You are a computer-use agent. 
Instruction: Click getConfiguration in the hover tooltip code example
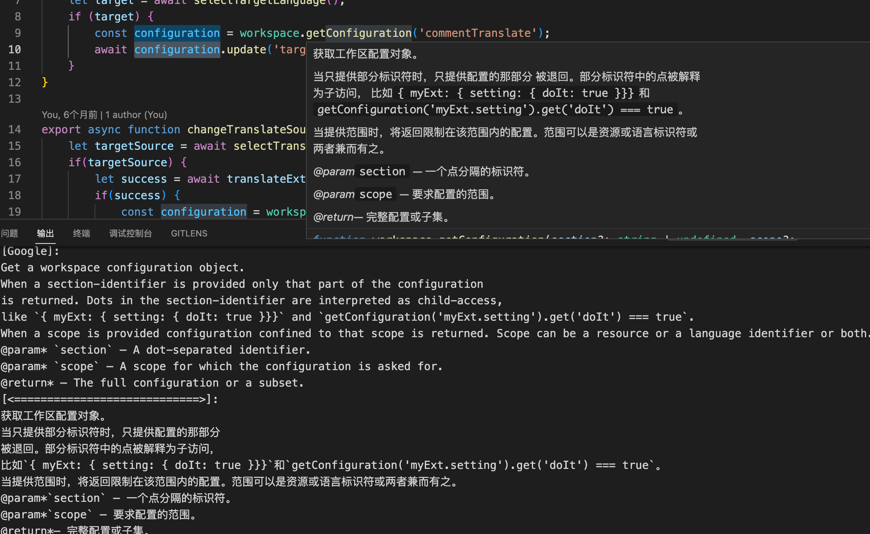click(370, 109)
